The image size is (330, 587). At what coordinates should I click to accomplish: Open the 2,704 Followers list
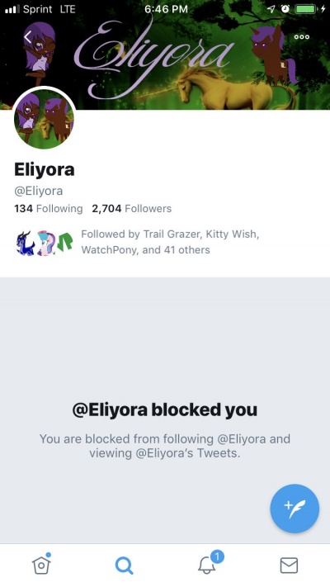click(132, 209)
